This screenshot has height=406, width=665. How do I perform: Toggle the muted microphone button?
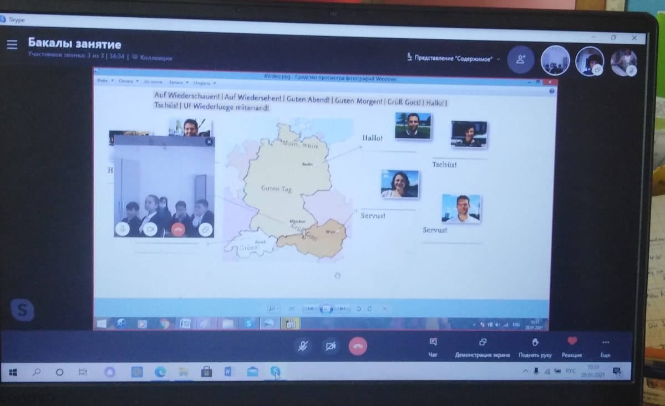click(x=303, y=347)
